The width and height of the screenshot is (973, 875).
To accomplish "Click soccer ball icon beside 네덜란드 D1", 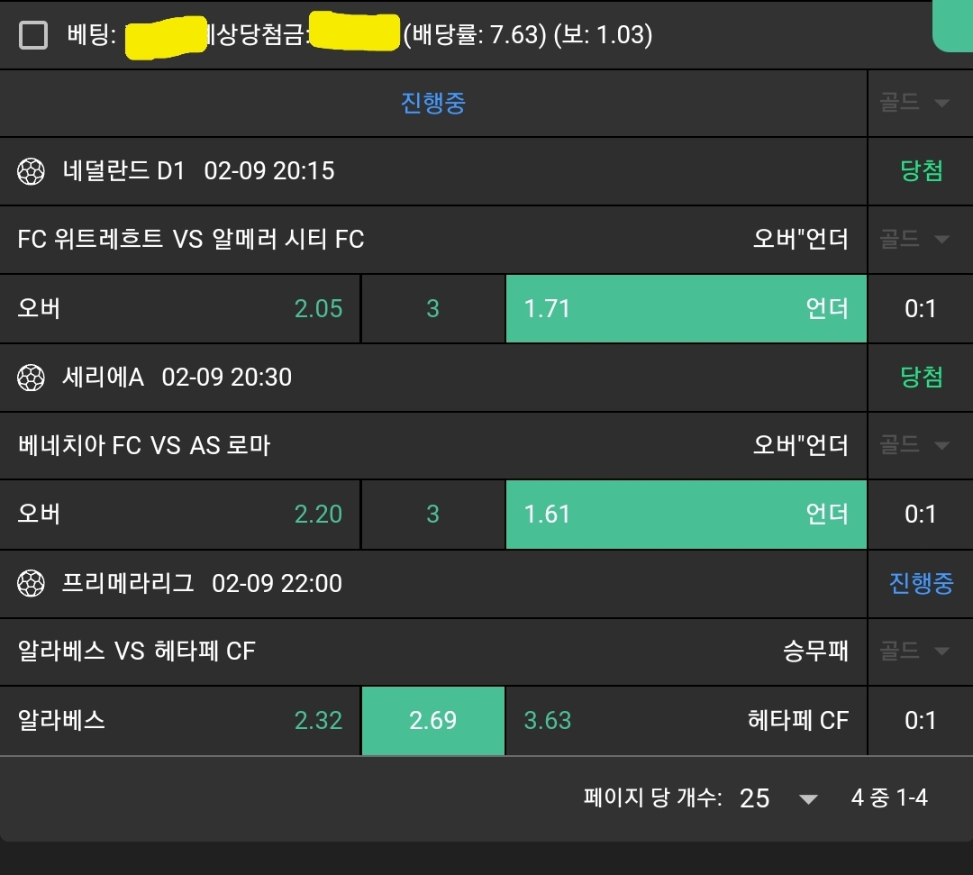I will 32,171.
